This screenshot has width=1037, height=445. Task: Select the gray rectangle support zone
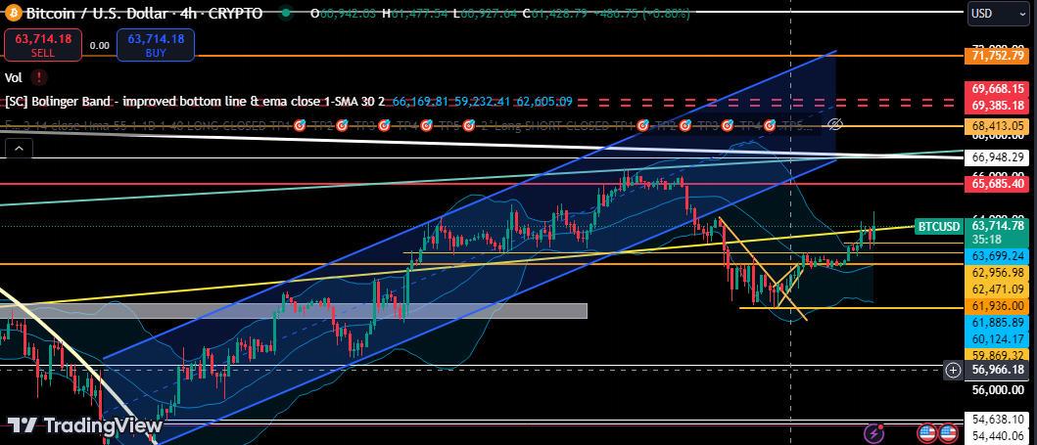pos(294,310)
